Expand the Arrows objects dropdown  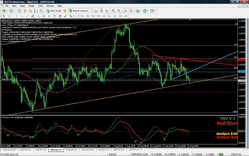(x=74, y=16)
